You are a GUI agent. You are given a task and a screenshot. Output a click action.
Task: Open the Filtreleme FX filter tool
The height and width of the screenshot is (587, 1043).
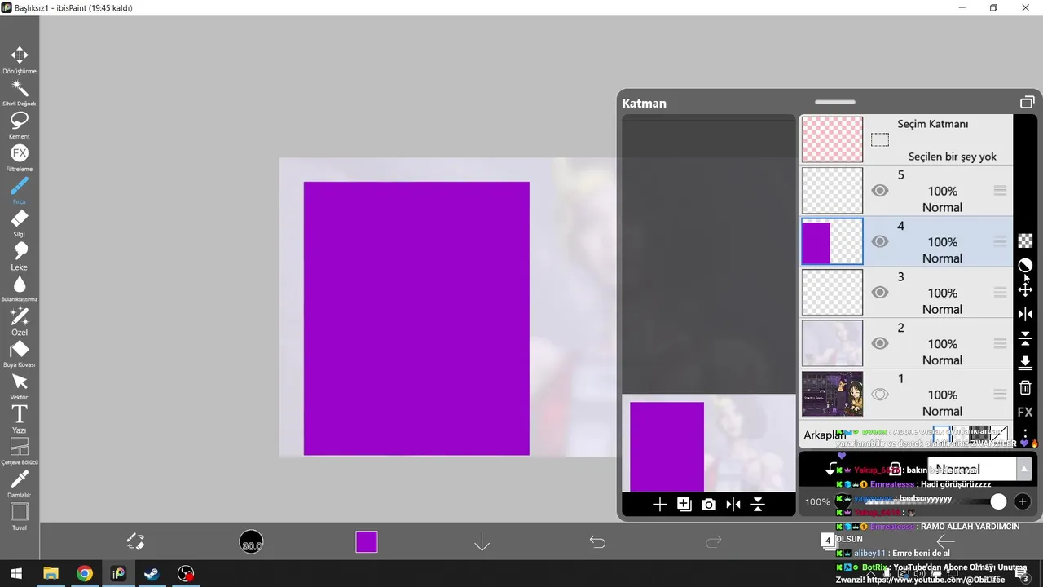(20, 157)
